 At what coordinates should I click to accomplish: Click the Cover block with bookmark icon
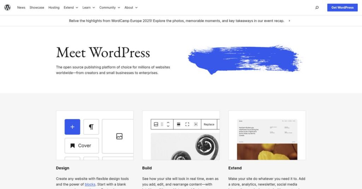[82, 145]
